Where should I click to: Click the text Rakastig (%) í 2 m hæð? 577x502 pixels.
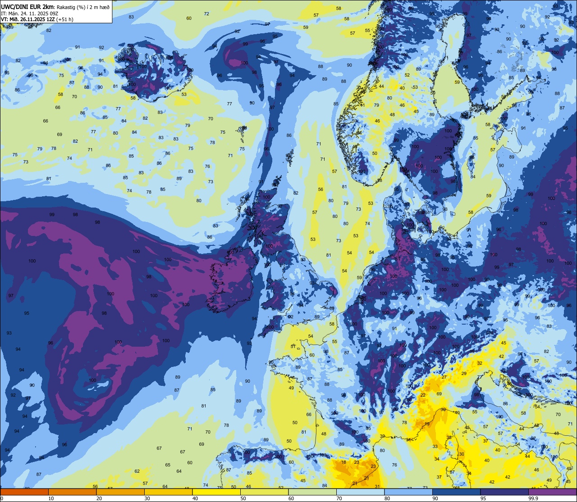click(83, 7)
